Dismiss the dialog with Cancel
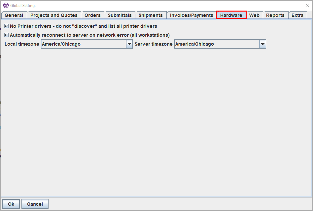 tap(35, 204)
